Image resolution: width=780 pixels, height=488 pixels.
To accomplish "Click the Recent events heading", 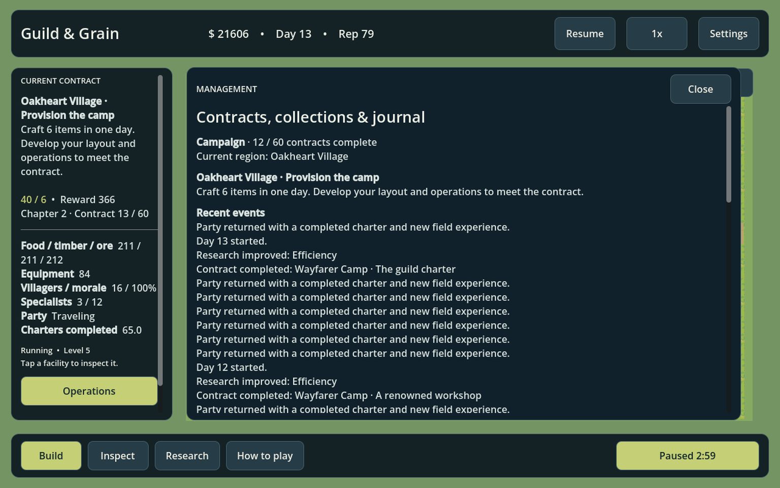I will (231, 212).
